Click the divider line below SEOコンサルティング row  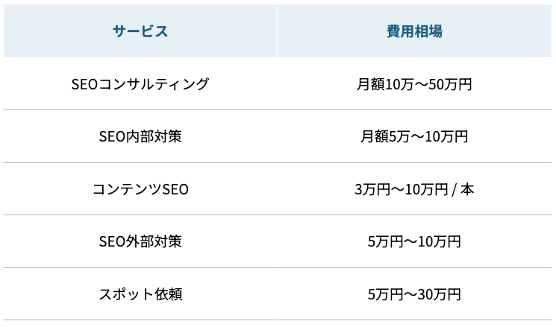(x=278, y=110)
